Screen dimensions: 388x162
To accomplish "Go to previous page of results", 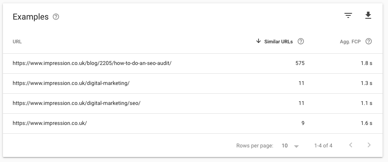I will point(351,145).
